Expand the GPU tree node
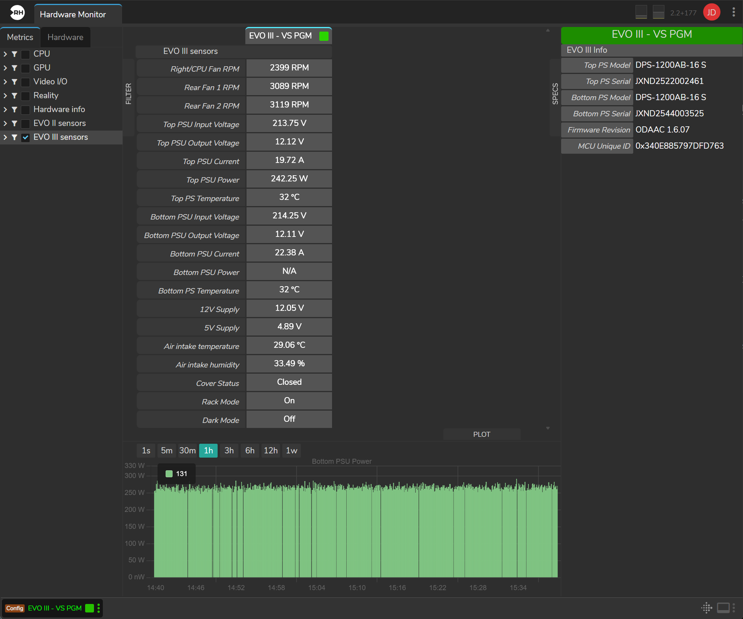Screen dimensions: 743x619 (5, 68)
